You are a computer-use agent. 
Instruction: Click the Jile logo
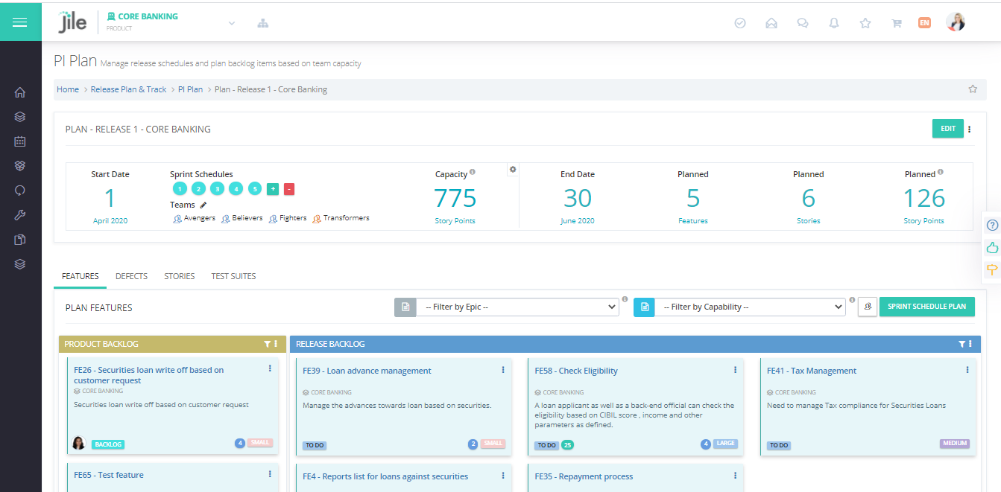point(72,22)
